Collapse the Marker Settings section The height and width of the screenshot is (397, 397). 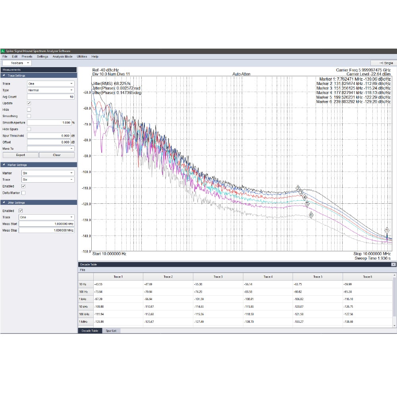click(x=4, y=165)
